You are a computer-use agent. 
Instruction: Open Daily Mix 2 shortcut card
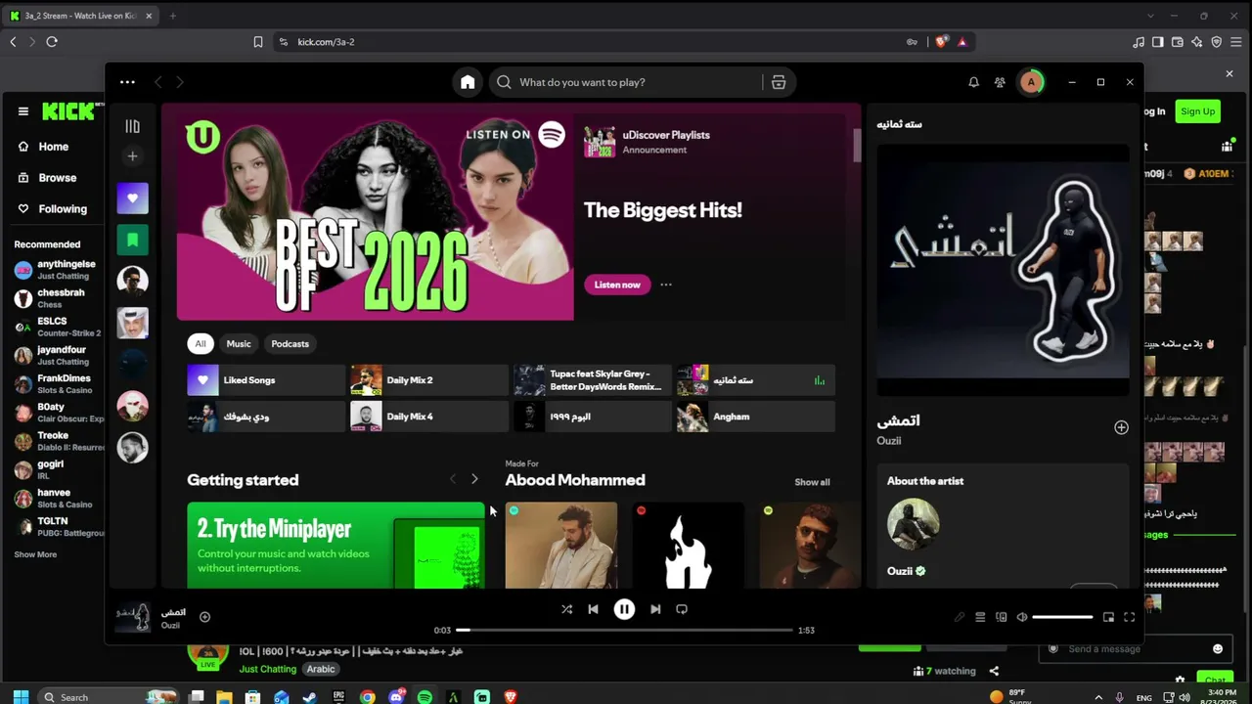429,380
